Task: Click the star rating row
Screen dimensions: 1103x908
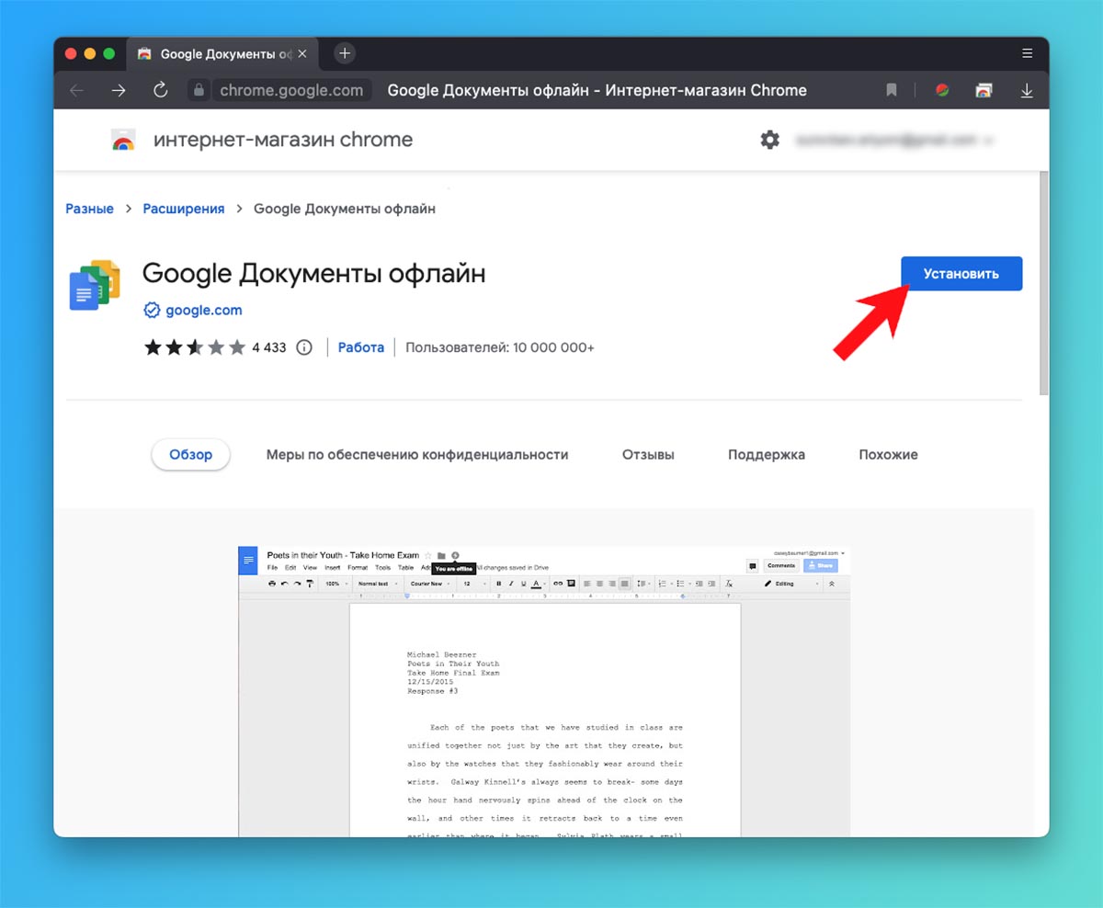Action: (194, 347)
